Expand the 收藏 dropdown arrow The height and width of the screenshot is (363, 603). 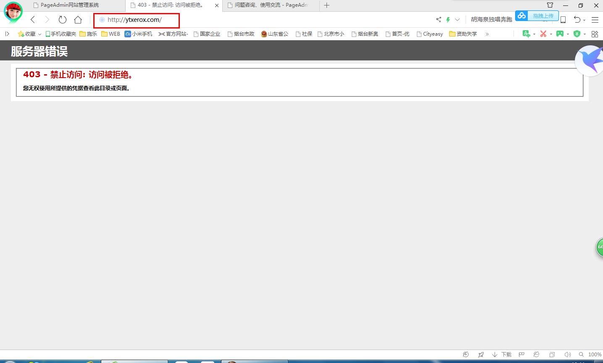pyautogui.click(x=39, y=34)
